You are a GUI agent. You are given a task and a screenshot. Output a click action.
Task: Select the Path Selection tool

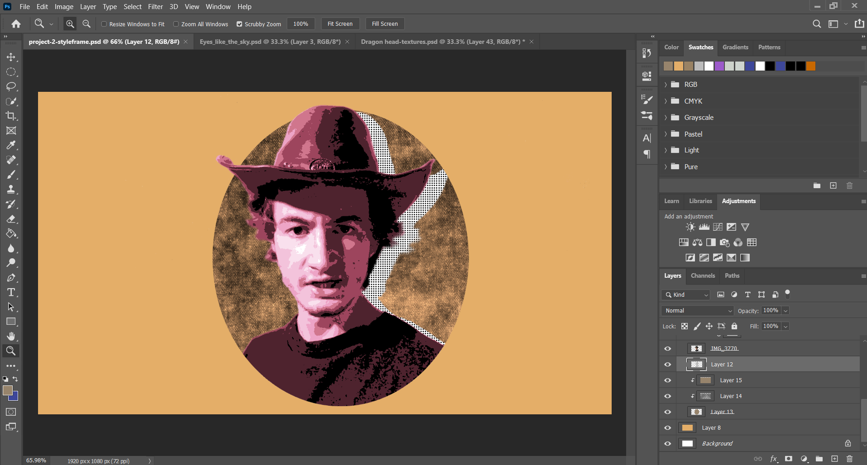[x=11, y=307]
